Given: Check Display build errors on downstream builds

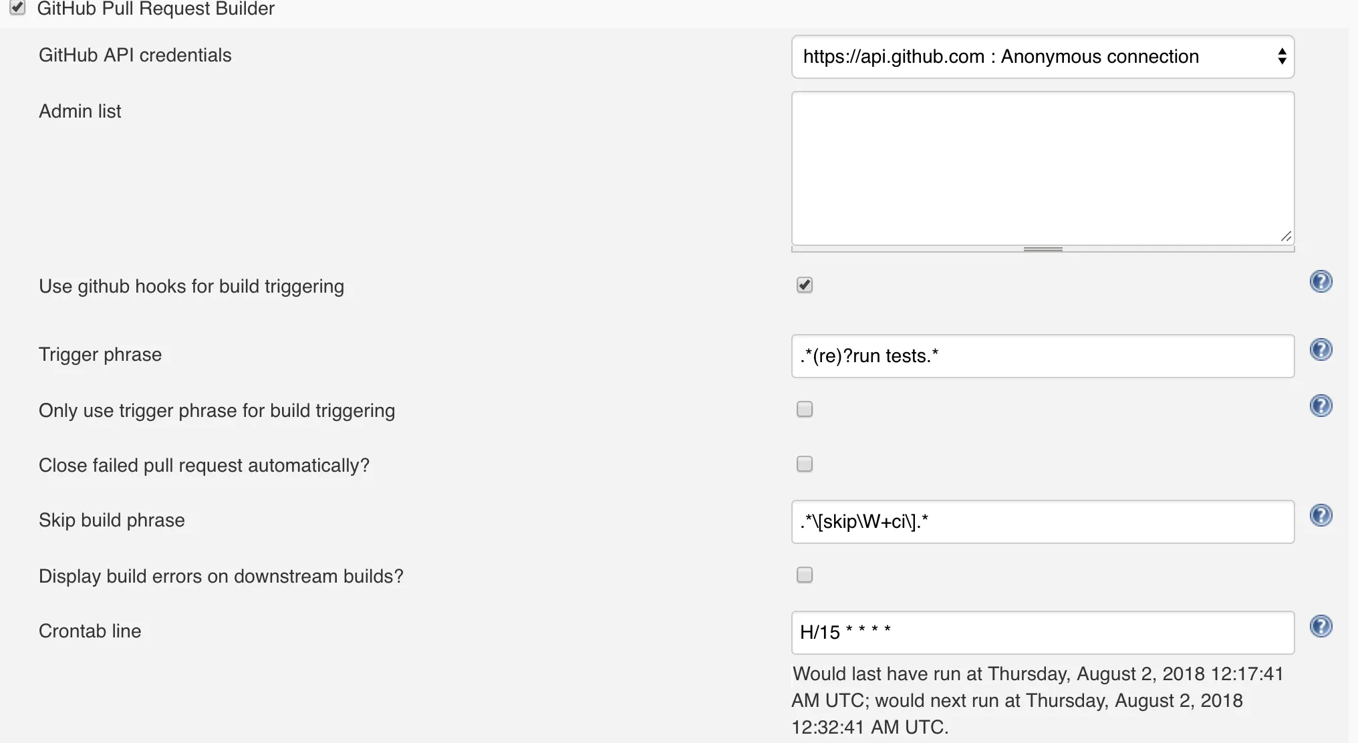Looking at the screenshot, I should [x=805, y=575].
